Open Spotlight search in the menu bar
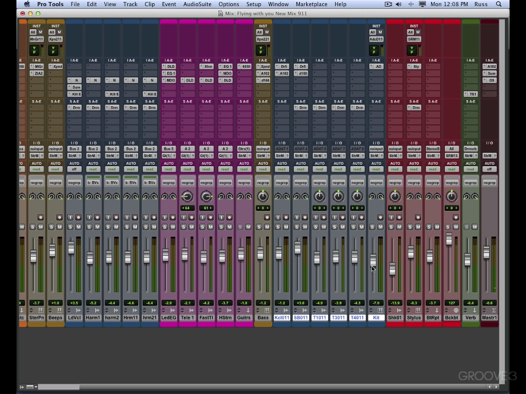This screenshot has width=526, height=394. pos(499,4)
